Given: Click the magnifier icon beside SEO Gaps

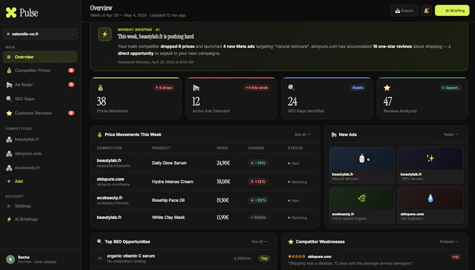Looking at the screenshot, I should tap(9, 99).
